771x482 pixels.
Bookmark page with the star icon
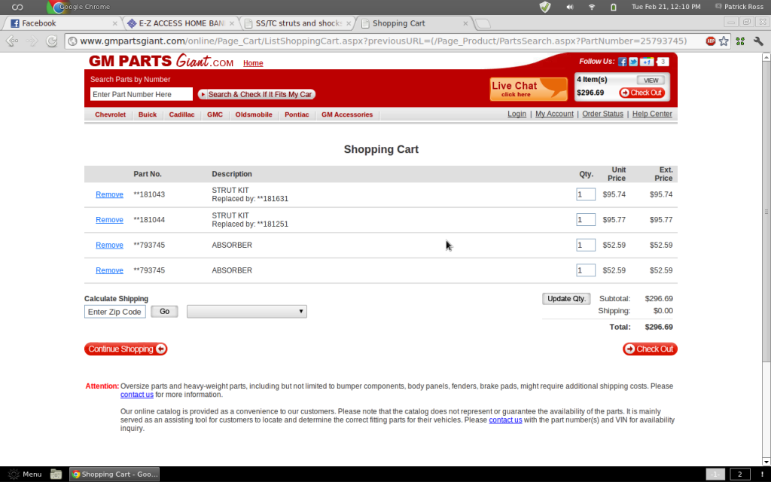point(724,41)
